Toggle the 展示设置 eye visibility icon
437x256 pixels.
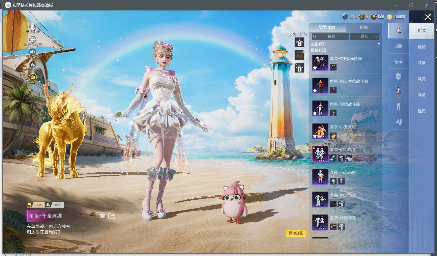33,52
